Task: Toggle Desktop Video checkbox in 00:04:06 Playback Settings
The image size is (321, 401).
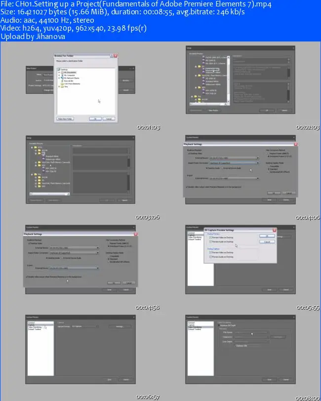Action: [x=189, y=154]
